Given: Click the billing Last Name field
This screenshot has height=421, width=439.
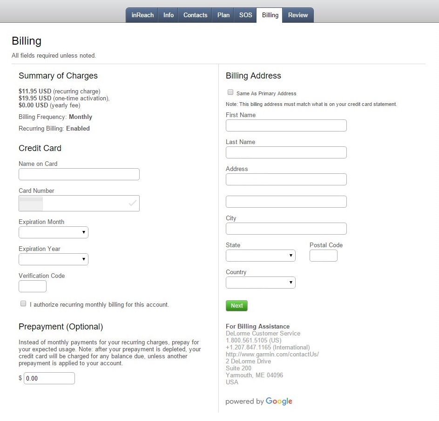Looking at the screenshot, I should click(x=286, y=152).
